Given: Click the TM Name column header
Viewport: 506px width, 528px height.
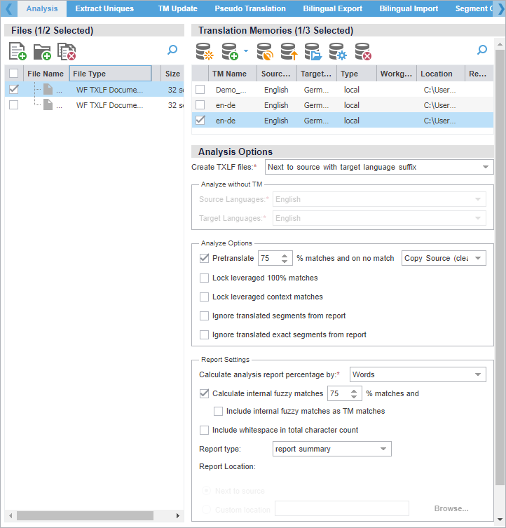Looking at the screenshot, I should pos(229,74).
